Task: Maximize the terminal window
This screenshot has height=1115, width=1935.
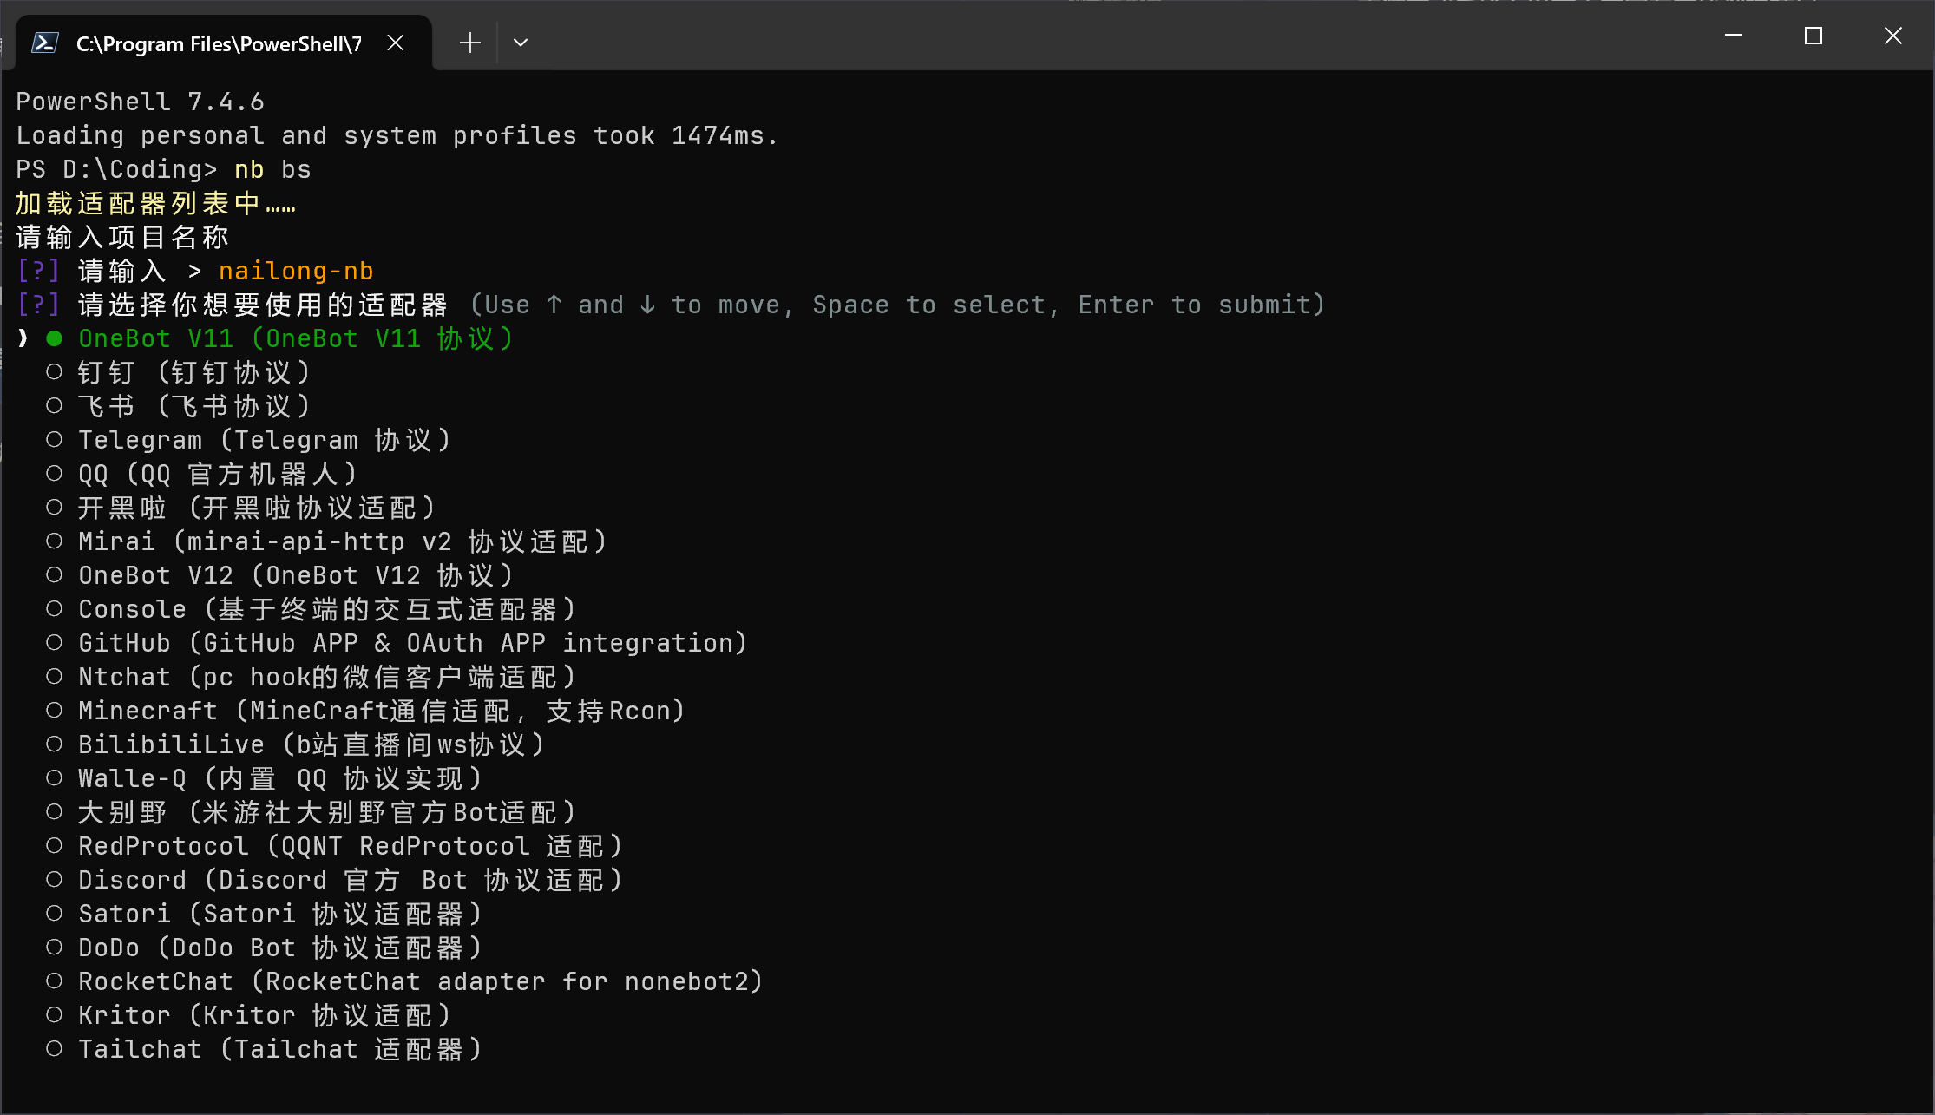Action: pyautogui.click(x=1813, y=36)
